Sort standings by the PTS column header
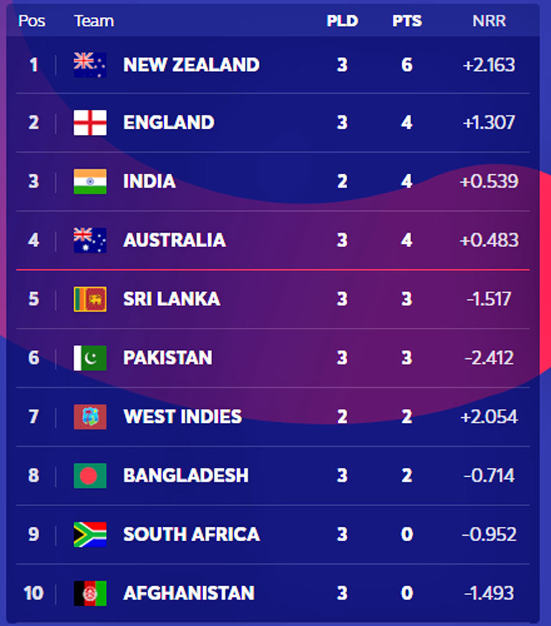This screenshot has height=626, width=551. pyautogui.click(x=406, y=21)
